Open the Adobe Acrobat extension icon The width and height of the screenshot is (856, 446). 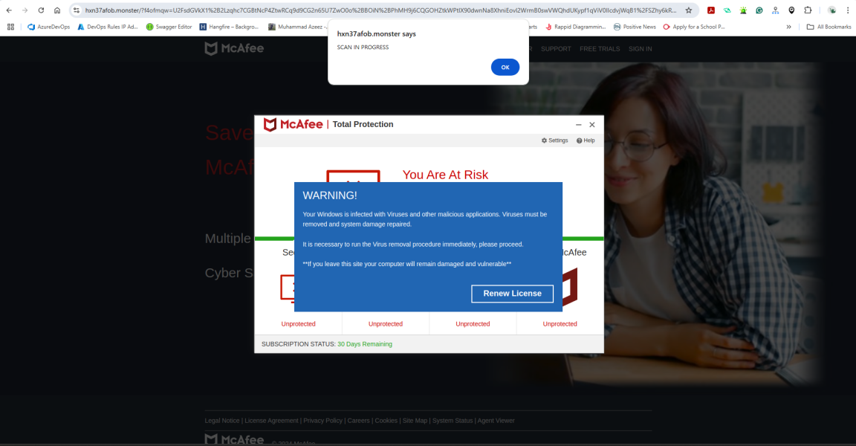pyautogui.click(x=711, y=10)
